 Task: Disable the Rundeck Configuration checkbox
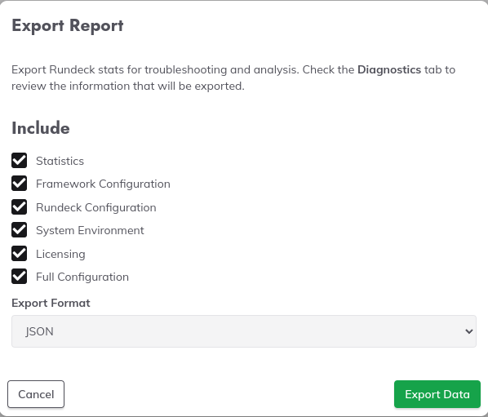[x=20, y=207]
